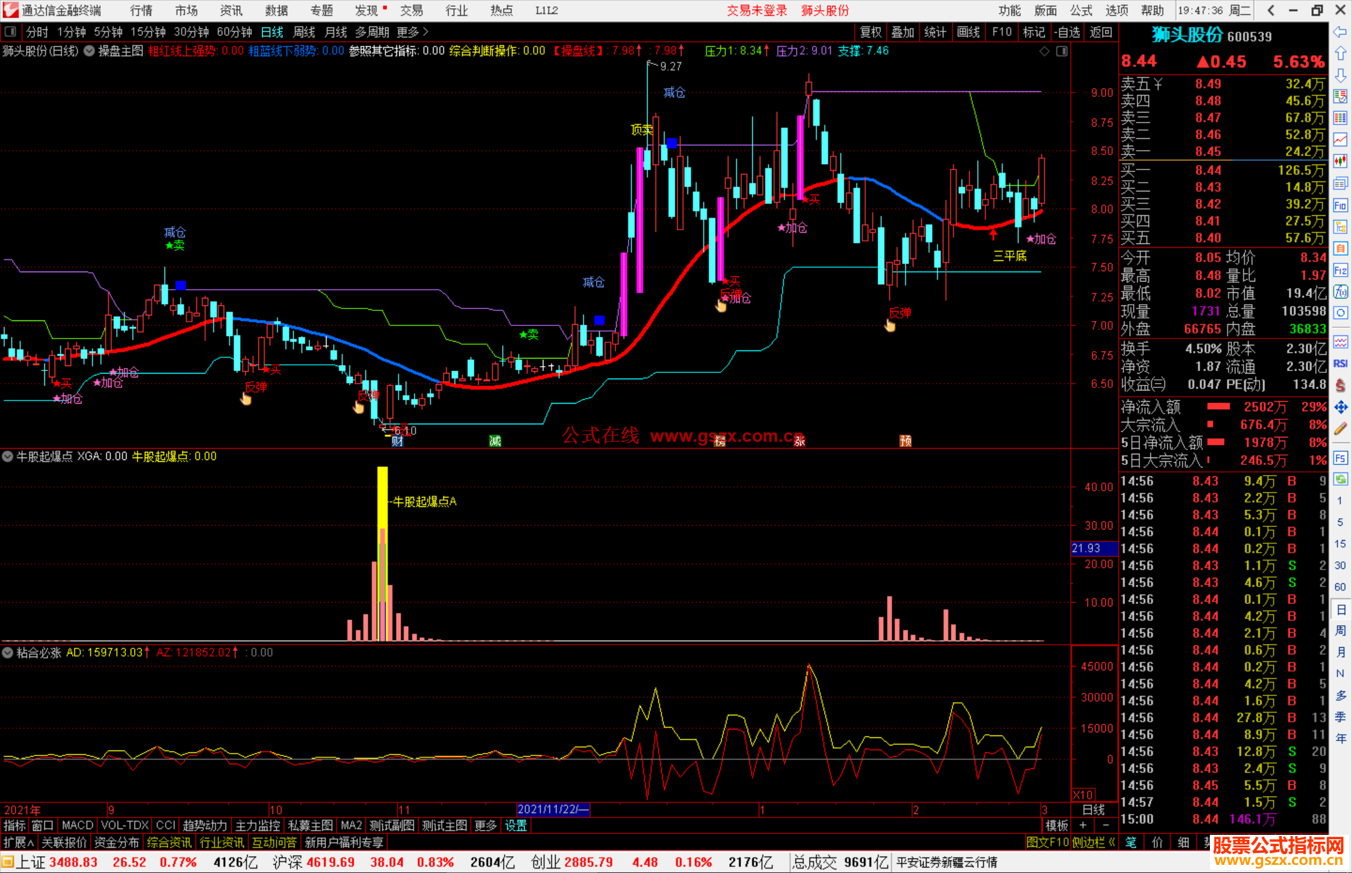Viewport: 1352px width, 873px height.
Task: Click the four-arrow move icon in sidebar
Action: (1340, 407)
